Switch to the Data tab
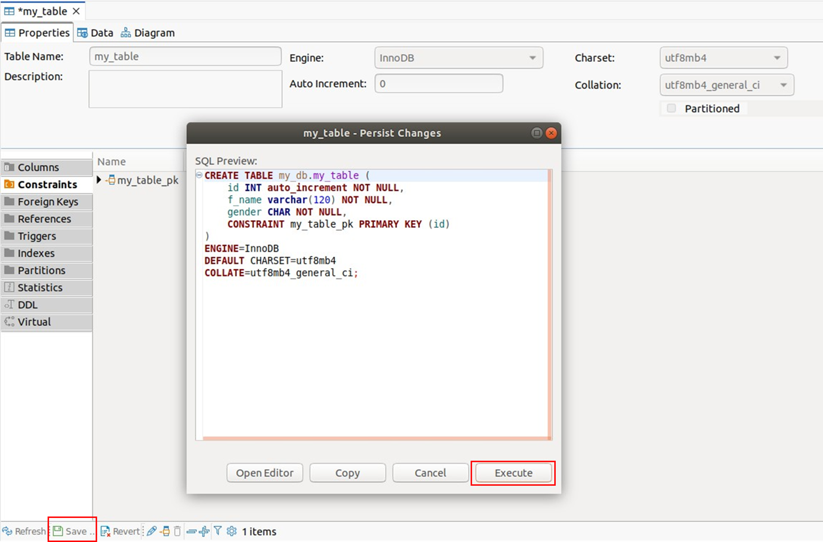Image resolution: width=823 pixels, height=542 pixels. click(95, 33)
